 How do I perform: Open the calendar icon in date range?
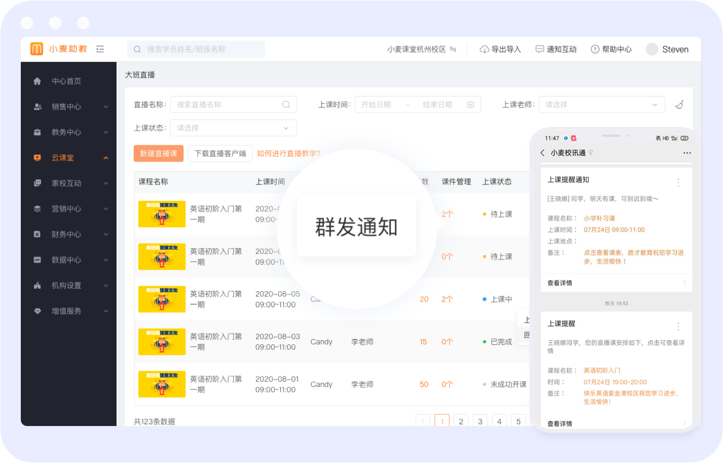click(x=471, y=105)
